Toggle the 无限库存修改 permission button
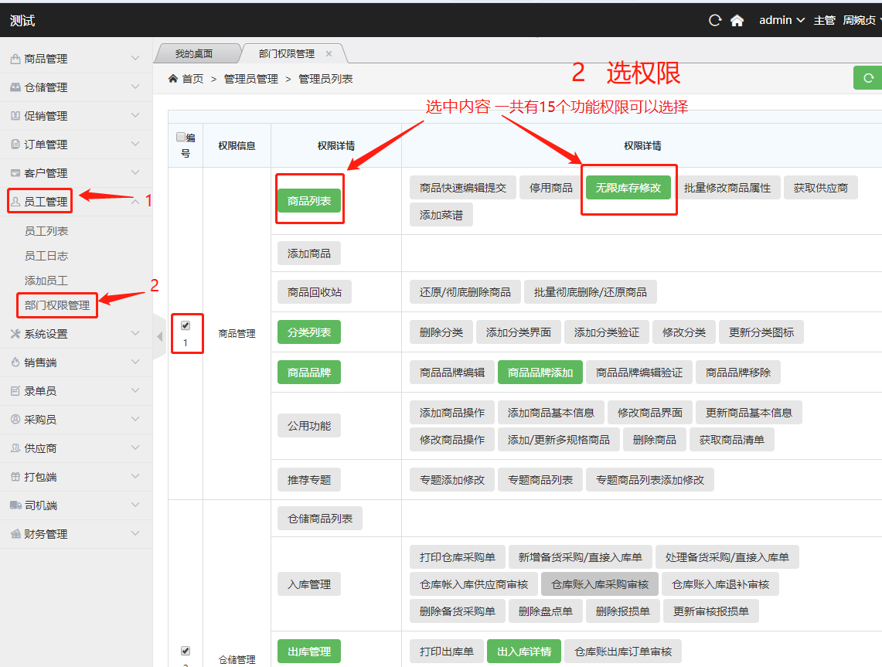Image resolution: width=882 pixels, height=667 pixels. tap(628, 188)
